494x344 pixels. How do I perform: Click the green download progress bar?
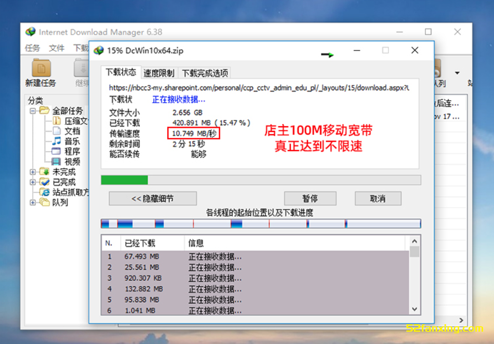tap(261, 180)
